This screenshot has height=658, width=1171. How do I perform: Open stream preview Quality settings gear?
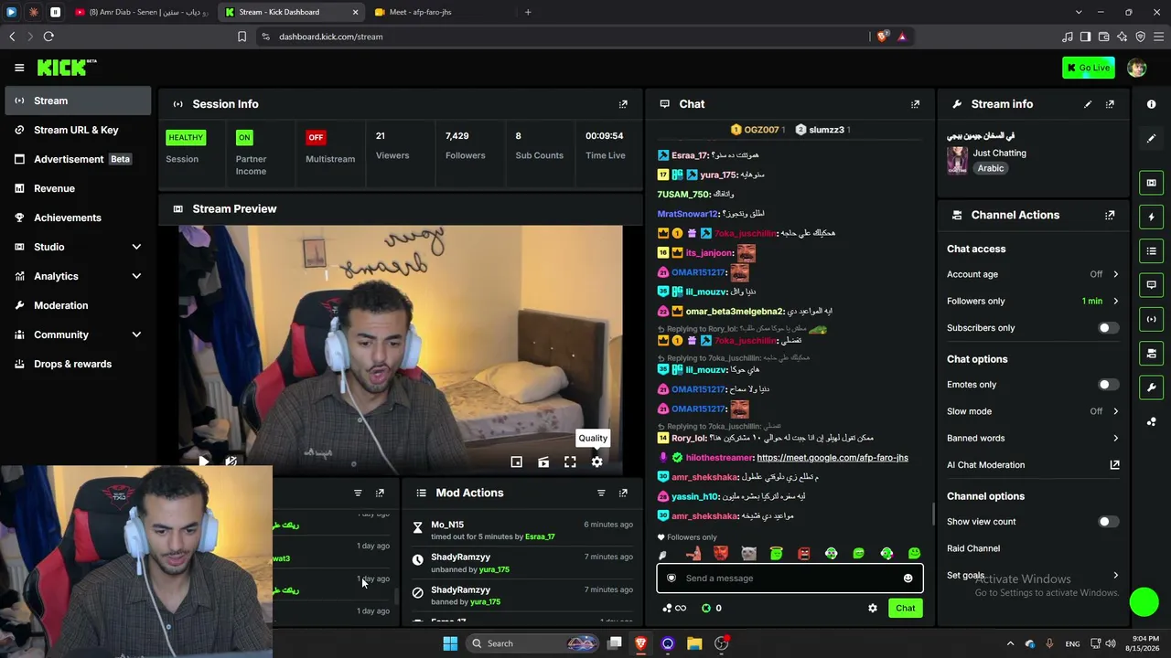click(596, 462)
